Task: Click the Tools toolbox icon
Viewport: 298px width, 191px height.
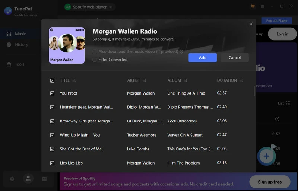Action: pyautogui.click(x=9, y=64)
